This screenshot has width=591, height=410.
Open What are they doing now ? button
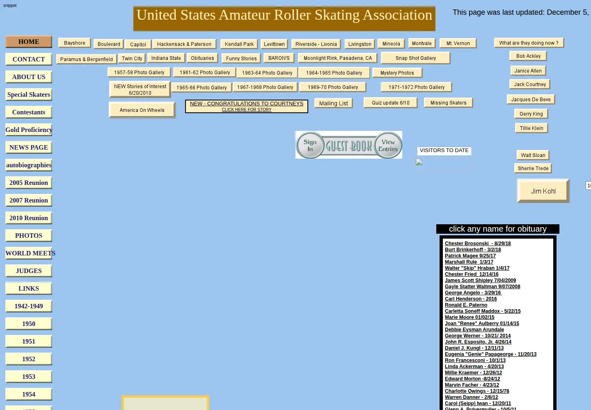[x=529, y=43]
